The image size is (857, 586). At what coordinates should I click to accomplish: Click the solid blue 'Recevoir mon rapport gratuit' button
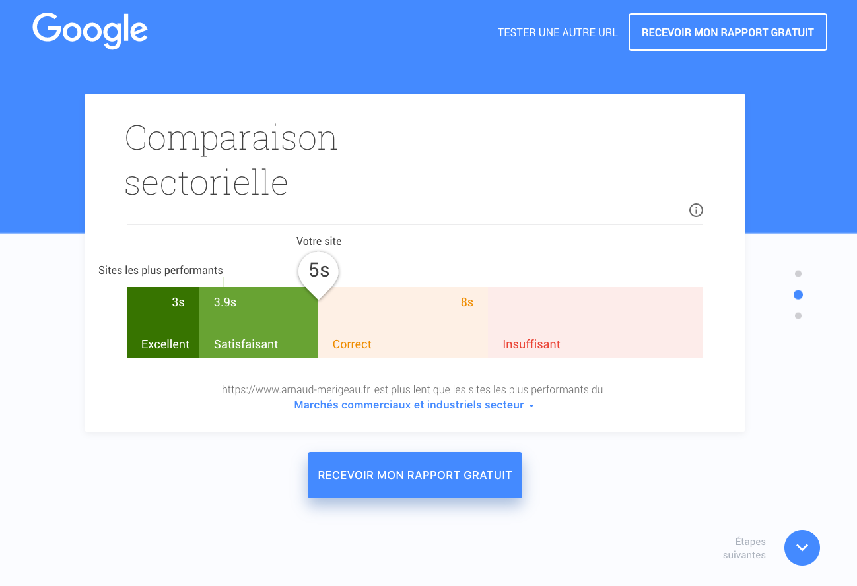coord(415,475)
